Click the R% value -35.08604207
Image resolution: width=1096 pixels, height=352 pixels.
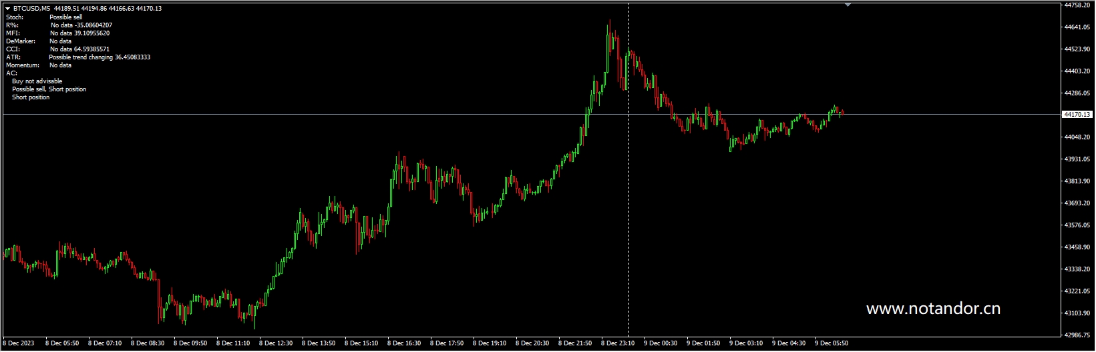tap(94, 25)
